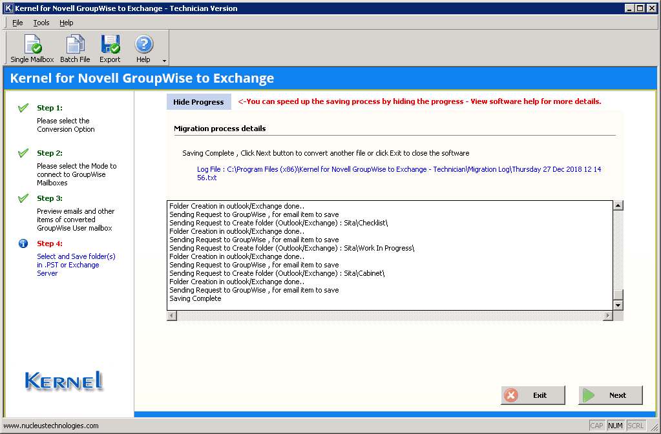Click the Migration process details heading

click(220, 129)
